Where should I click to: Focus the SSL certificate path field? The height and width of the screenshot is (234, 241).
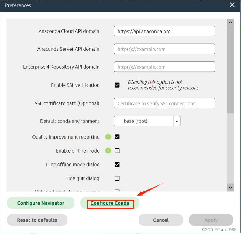point(164,103)
